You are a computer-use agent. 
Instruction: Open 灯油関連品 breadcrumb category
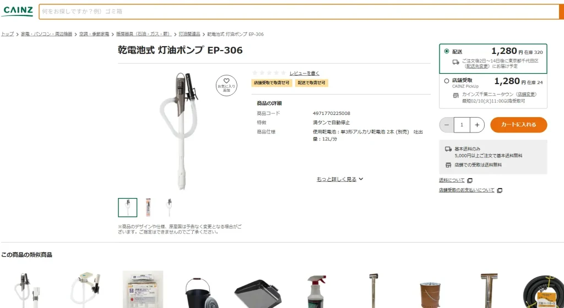click(189, 34)
